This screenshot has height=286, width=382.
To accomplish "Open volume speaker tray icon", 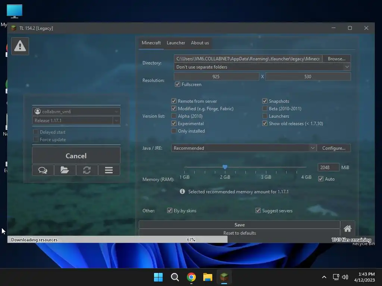I will pyautogui.click(x=345, y=277).
